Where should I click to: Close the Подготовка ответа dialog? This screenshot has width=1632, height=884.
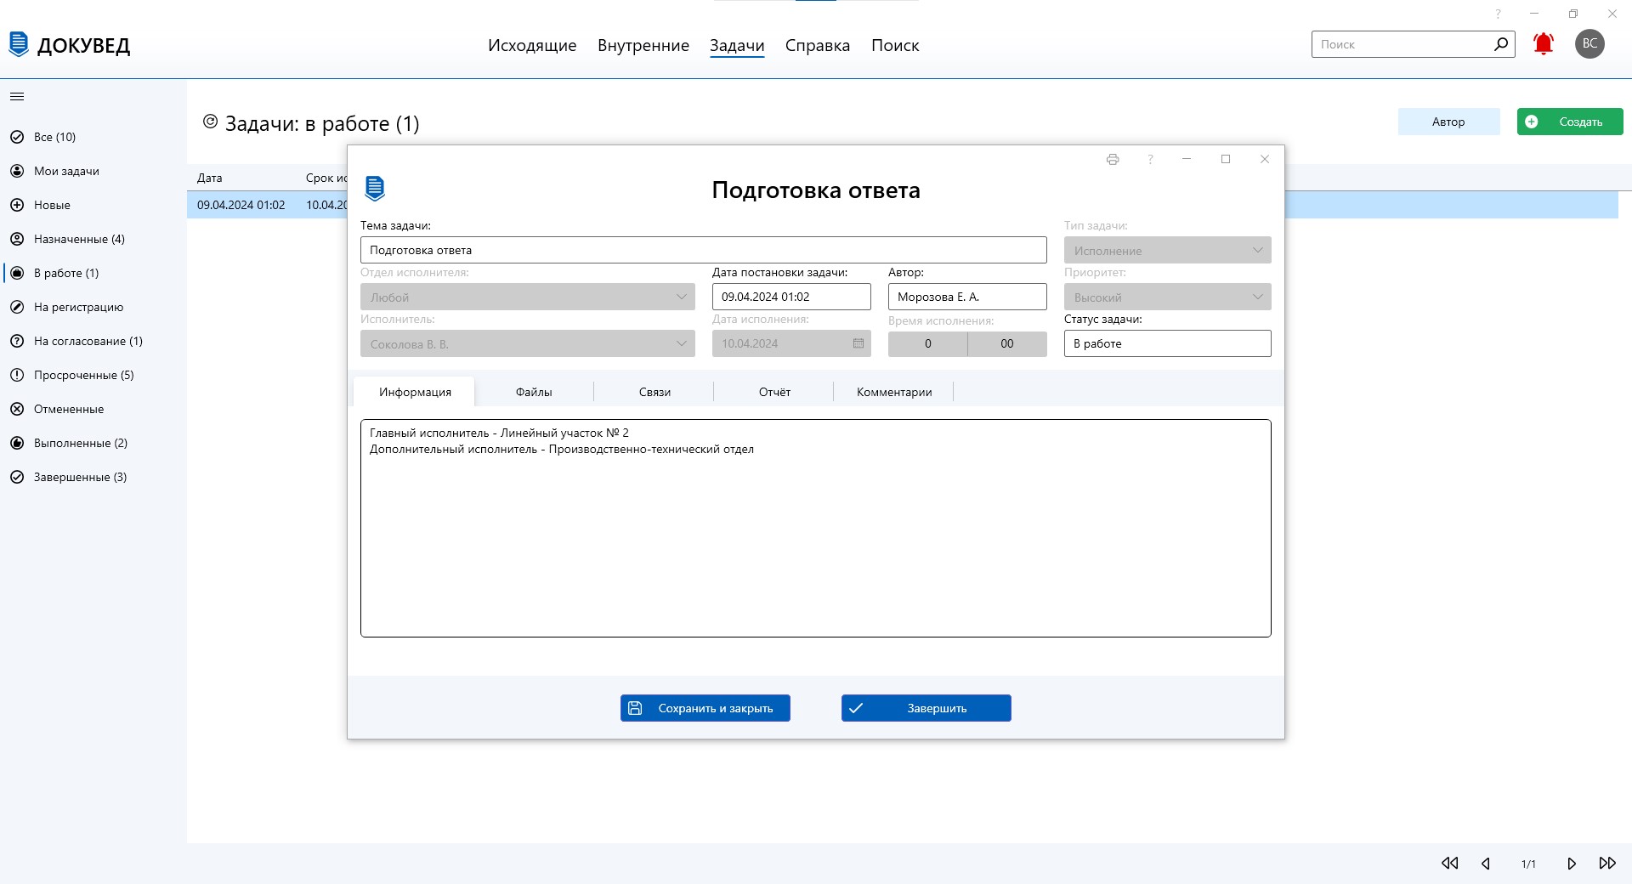coord(1265,159)
